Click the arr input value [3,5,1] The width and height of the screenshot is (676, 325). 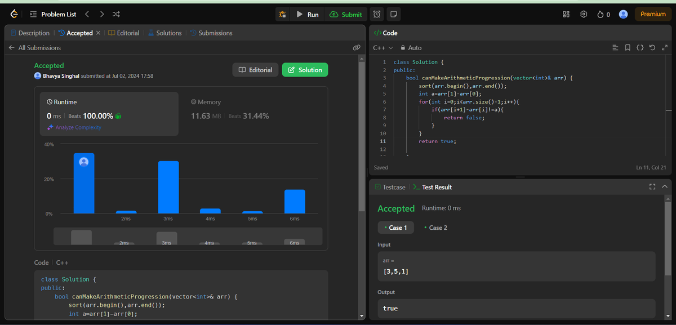click(x=396, y=272)
